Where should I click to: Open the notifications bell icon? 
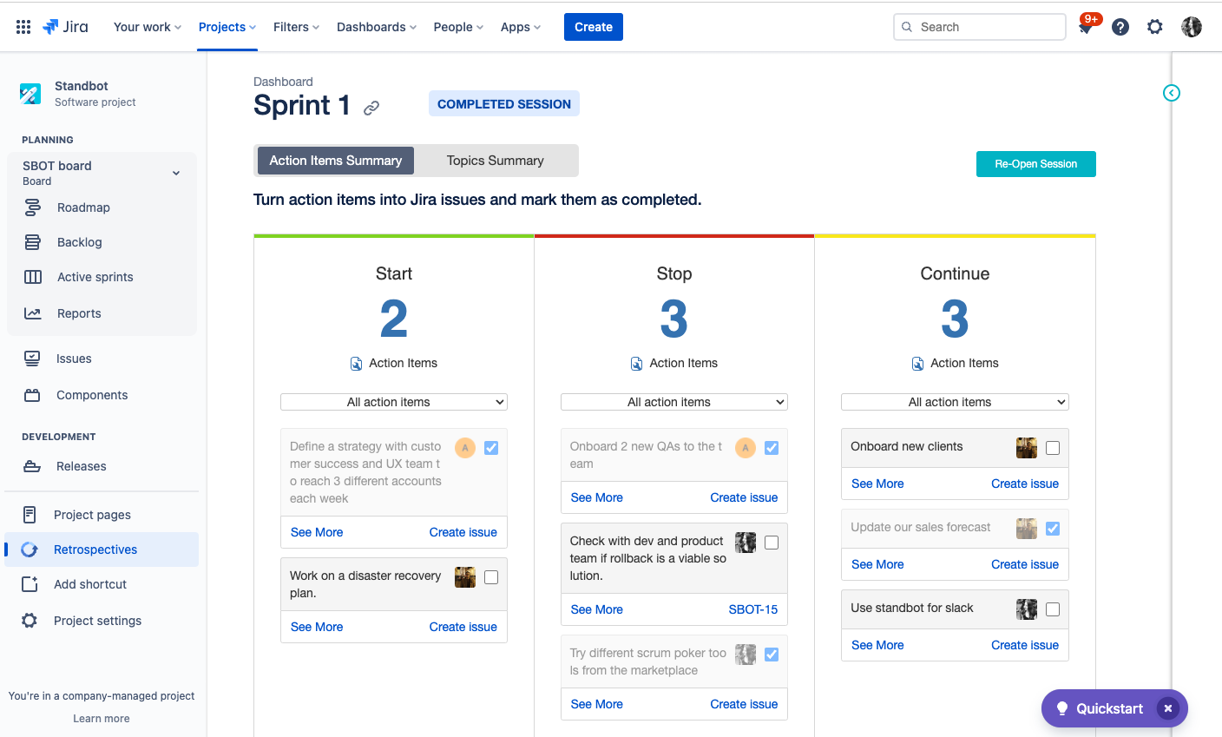point(1085,28)
